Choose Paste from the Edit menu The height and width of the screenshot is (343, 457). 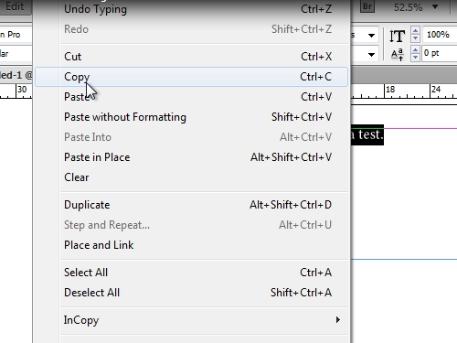(191, 97)
